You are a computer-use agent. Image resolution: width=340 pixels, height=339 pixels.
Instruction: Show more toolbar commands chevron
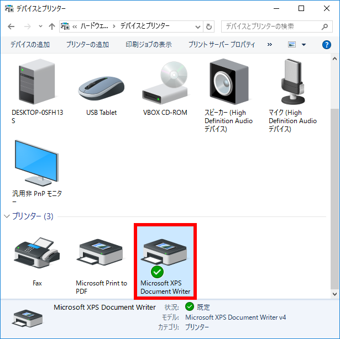tap(270, 45)
